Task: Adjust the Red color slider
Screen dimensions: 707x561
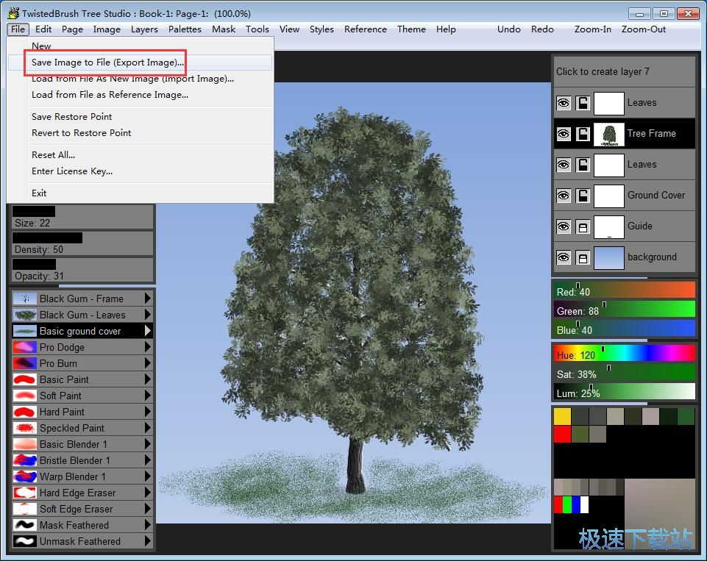Action: pos(625,291)
